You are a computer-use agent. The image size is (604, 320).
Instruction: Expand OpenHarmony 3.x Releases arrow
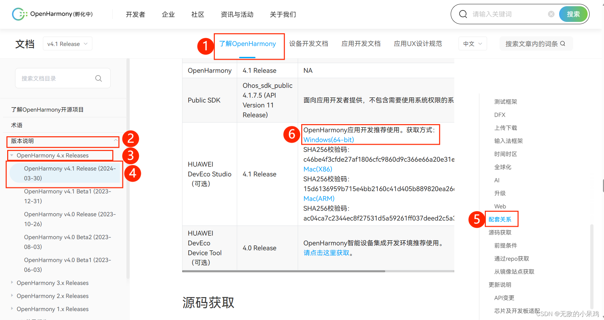12,282
